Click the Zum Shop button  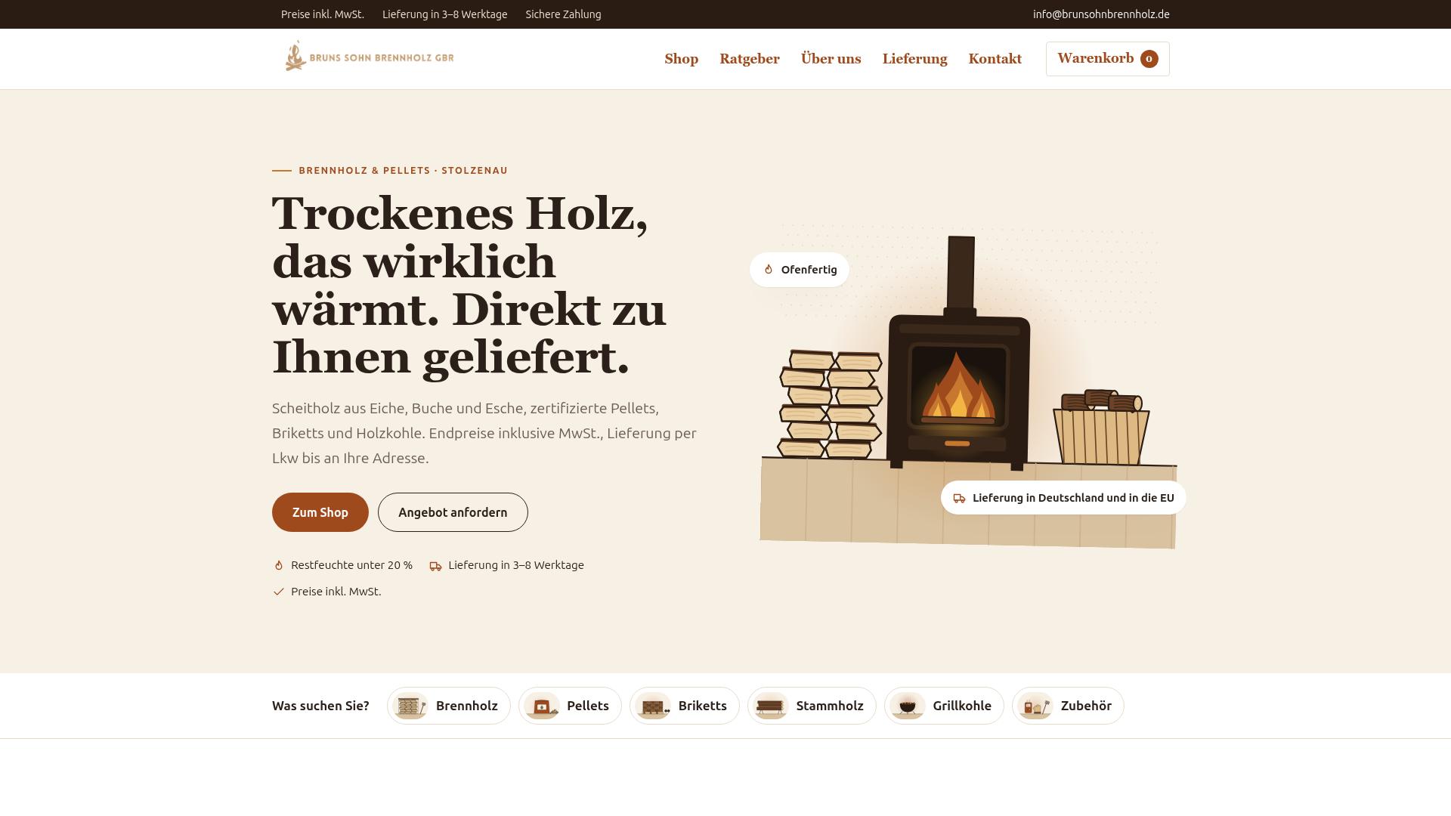coord(320,512)
